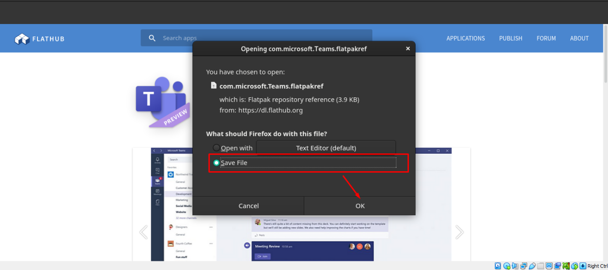Click the VirtualBox optical disc icon
The width and height of the screenshot is (608, 270).
507,266
